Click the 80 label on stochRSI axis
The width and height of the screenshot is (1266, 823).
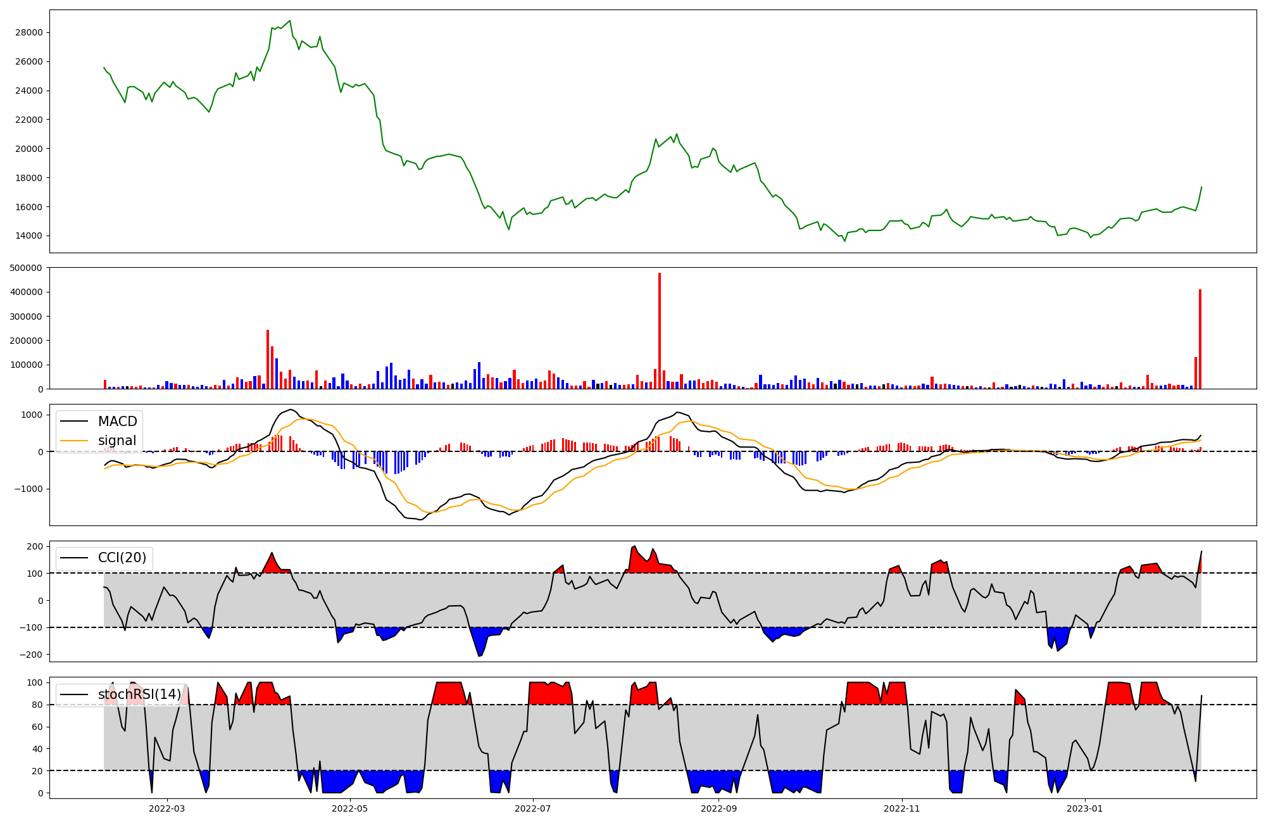[37, 705]
